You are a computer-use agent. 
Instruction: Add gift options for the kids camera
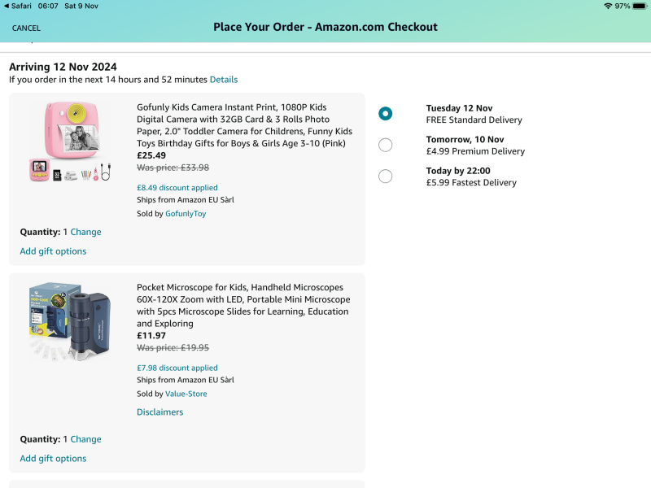point(53,251)
